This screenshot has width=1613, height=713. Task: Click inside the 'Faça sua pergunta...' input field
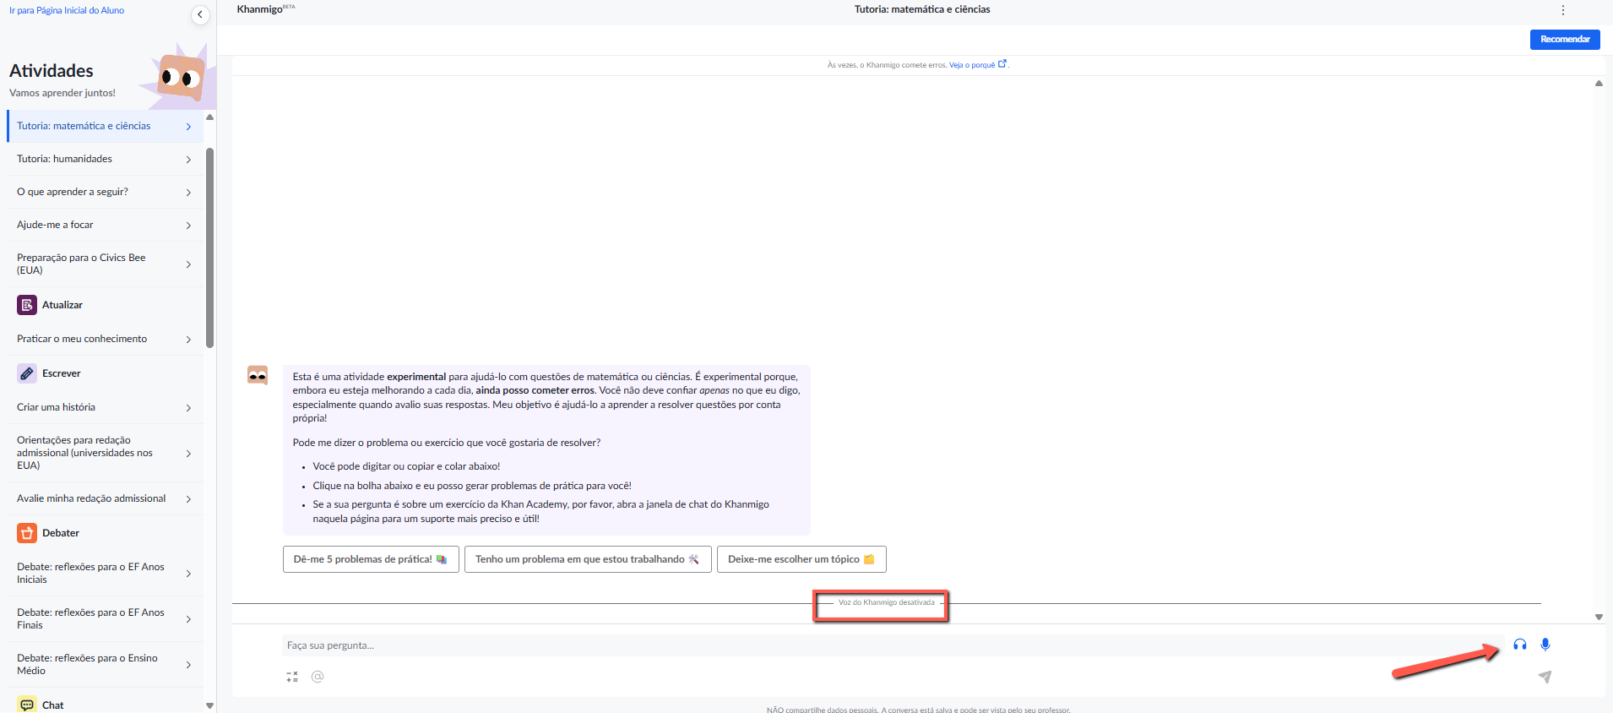click(893, 645)
